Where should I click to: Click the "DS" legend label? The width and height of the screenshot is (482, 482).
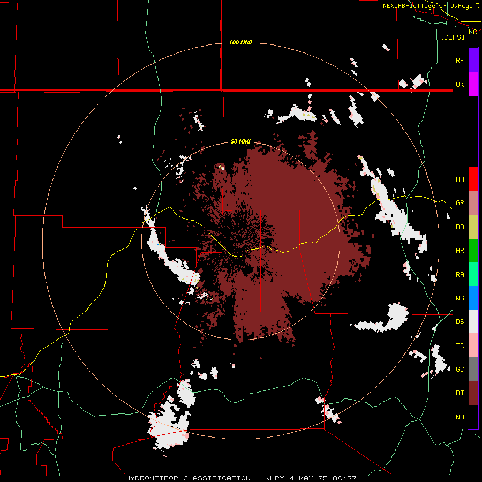click(x=460, y=322)
